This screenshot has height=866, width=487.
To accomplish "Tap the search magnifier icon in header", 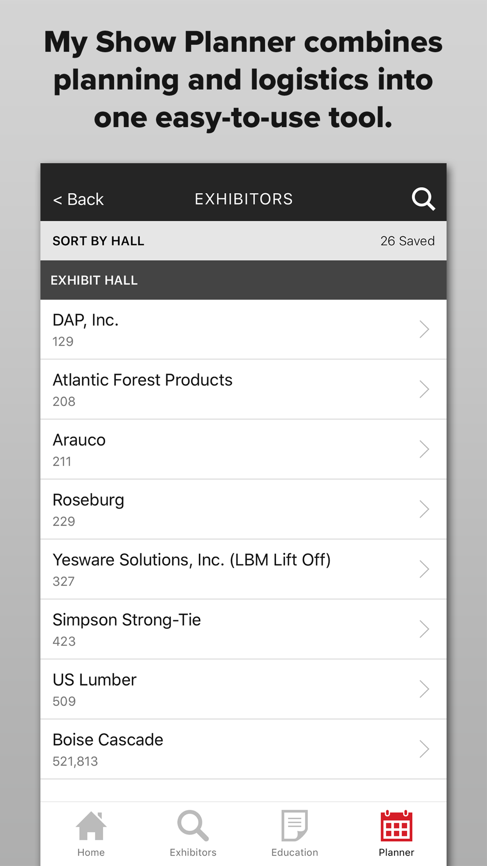I will [423, 199].
